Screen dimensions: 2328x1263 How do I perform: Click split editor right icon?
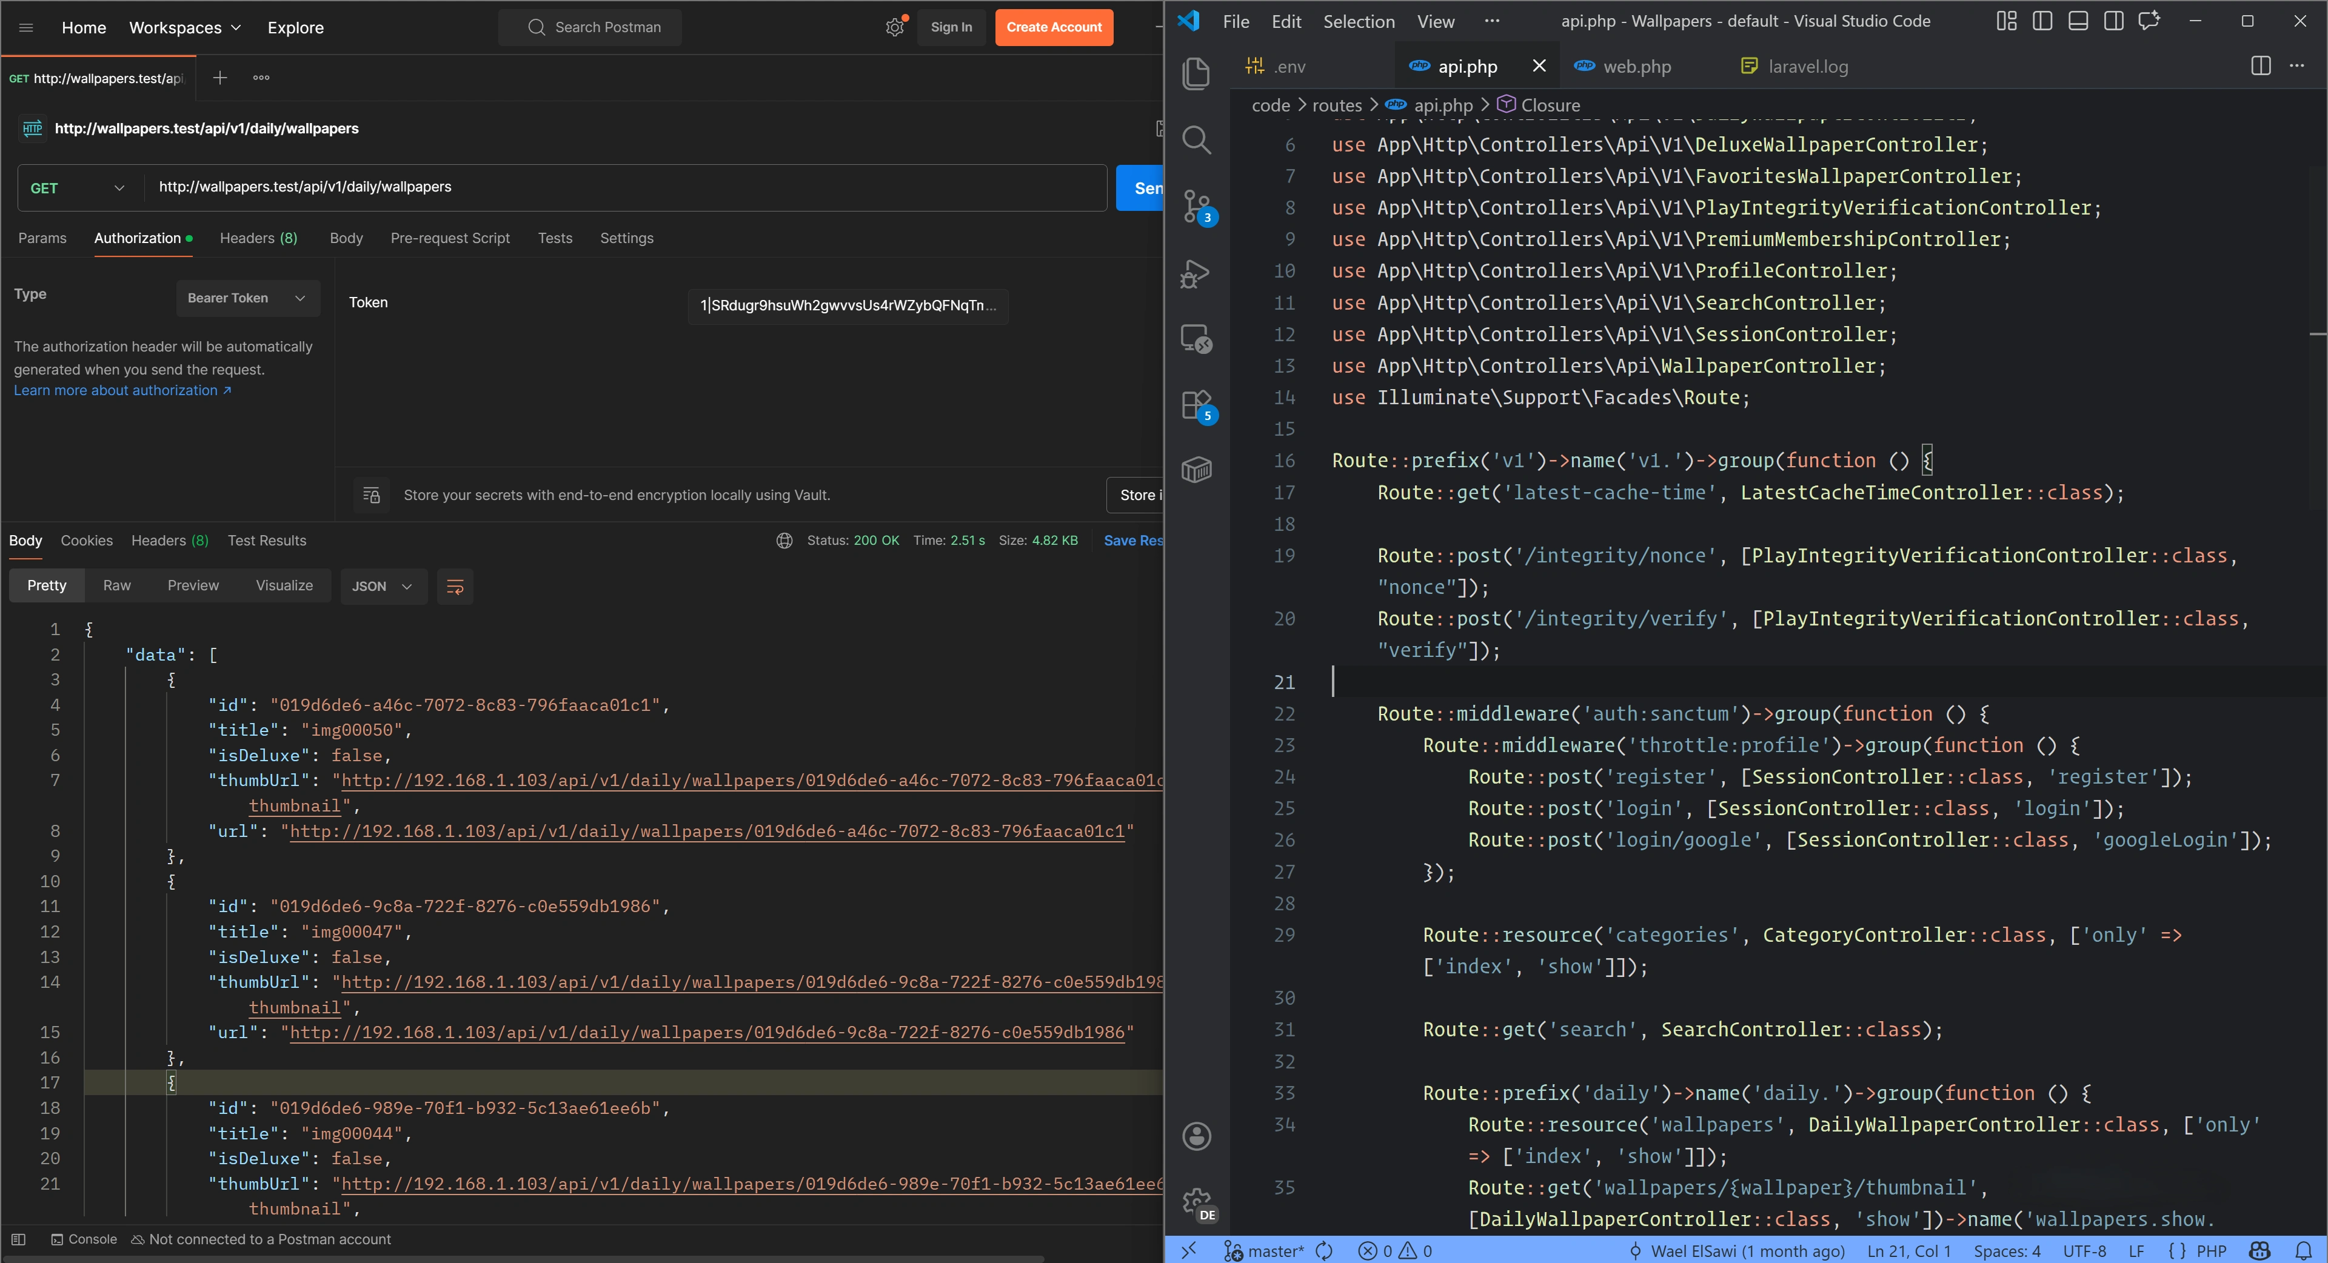[2260, 66]
